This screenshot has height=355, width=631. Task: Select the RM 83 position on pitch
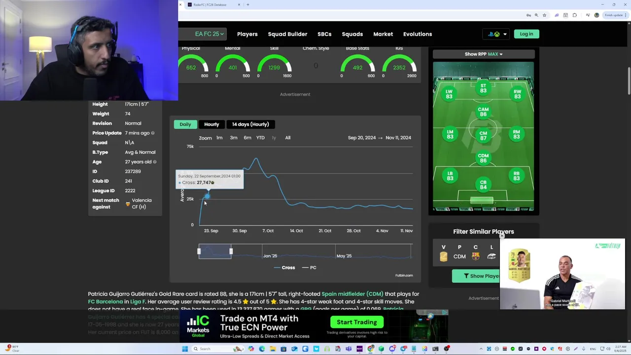[x=517, y=135]
